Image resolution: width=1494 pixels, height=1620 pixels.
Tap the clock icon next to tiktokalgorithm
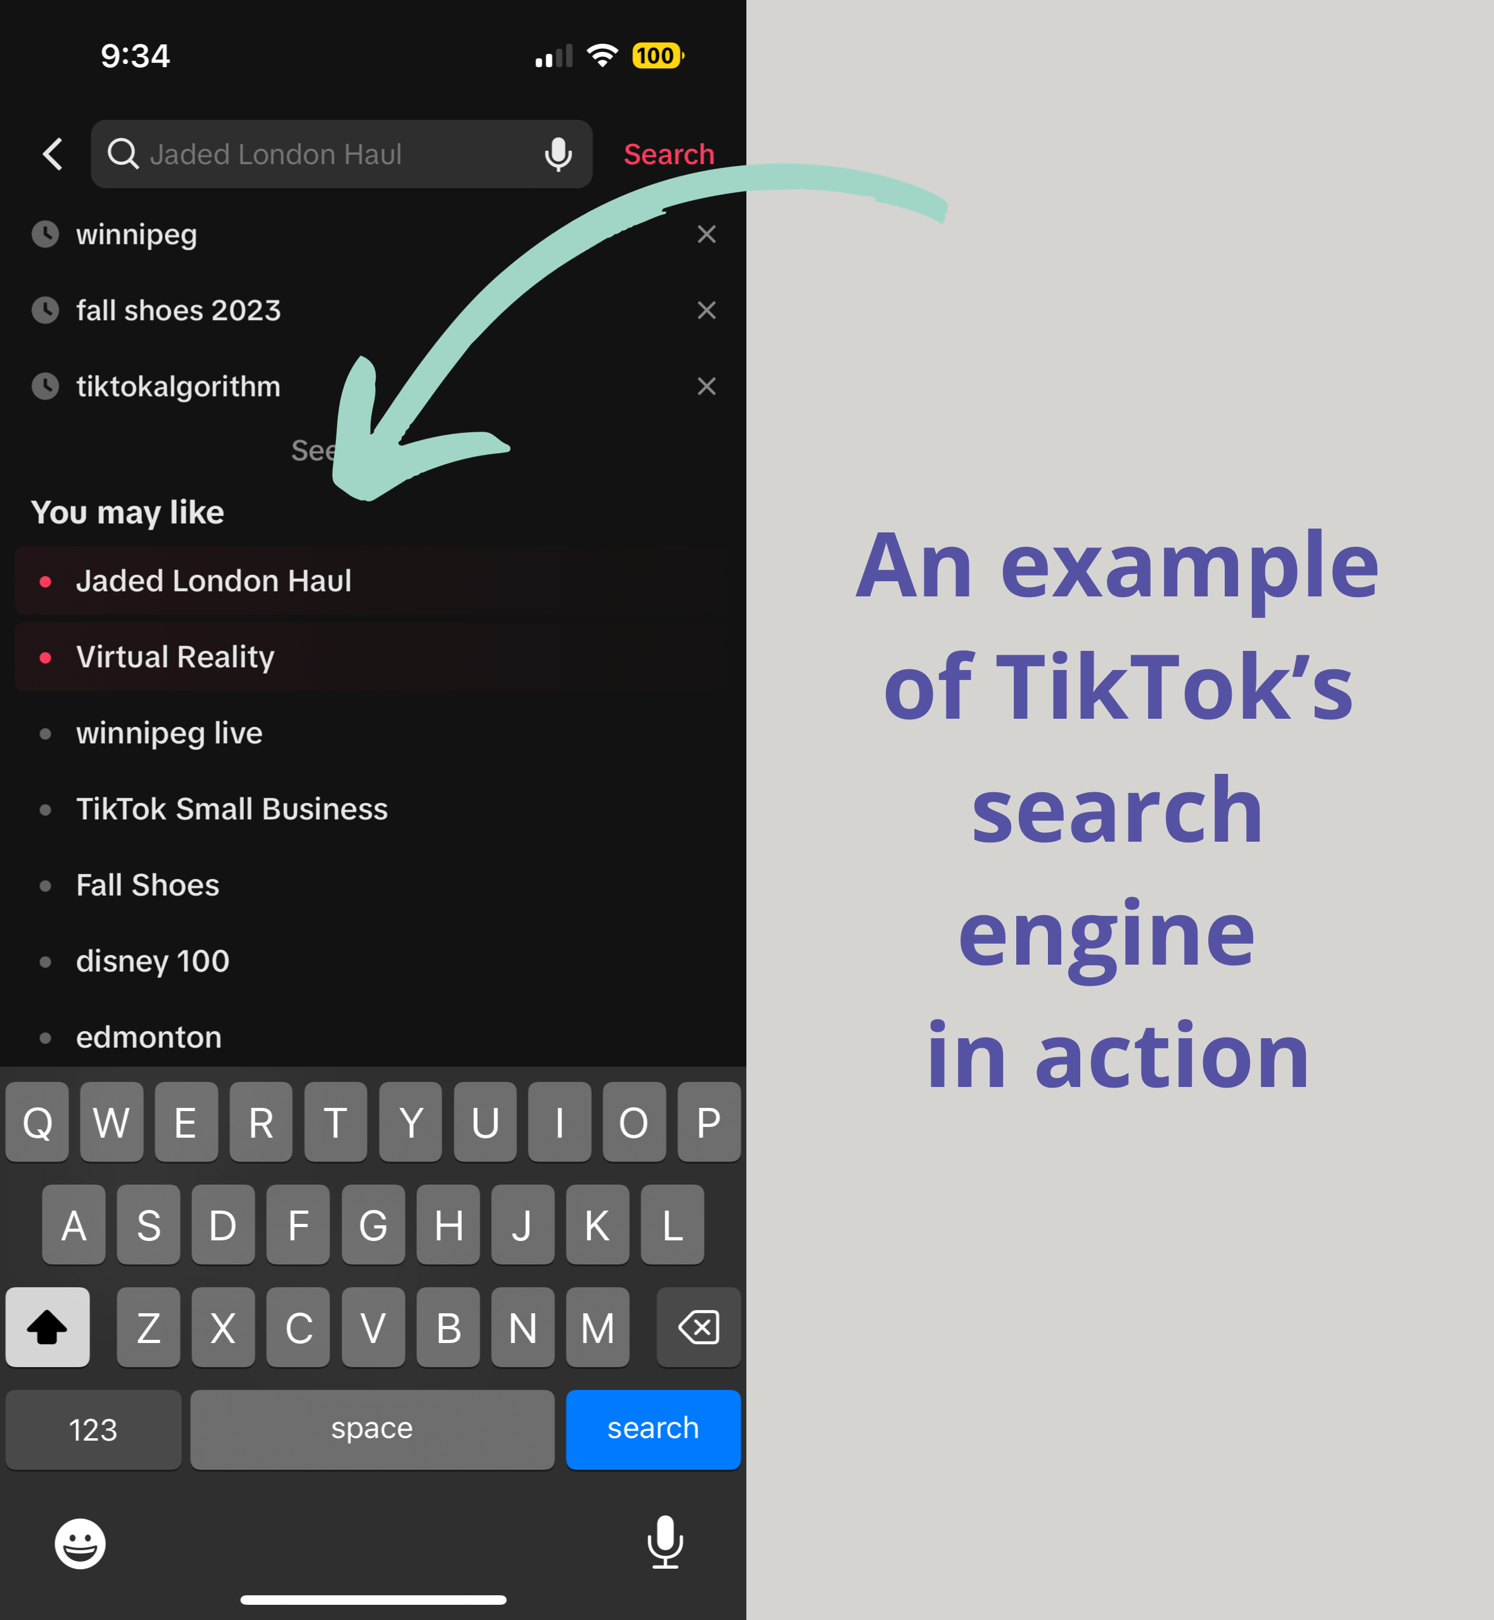pyautogui.click(x=45, y=385)
